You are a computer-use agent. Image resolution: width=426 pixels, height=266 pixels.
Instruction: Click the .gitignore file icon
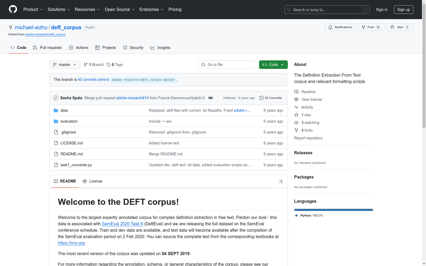pyautogui.click(x=56, y=132)
